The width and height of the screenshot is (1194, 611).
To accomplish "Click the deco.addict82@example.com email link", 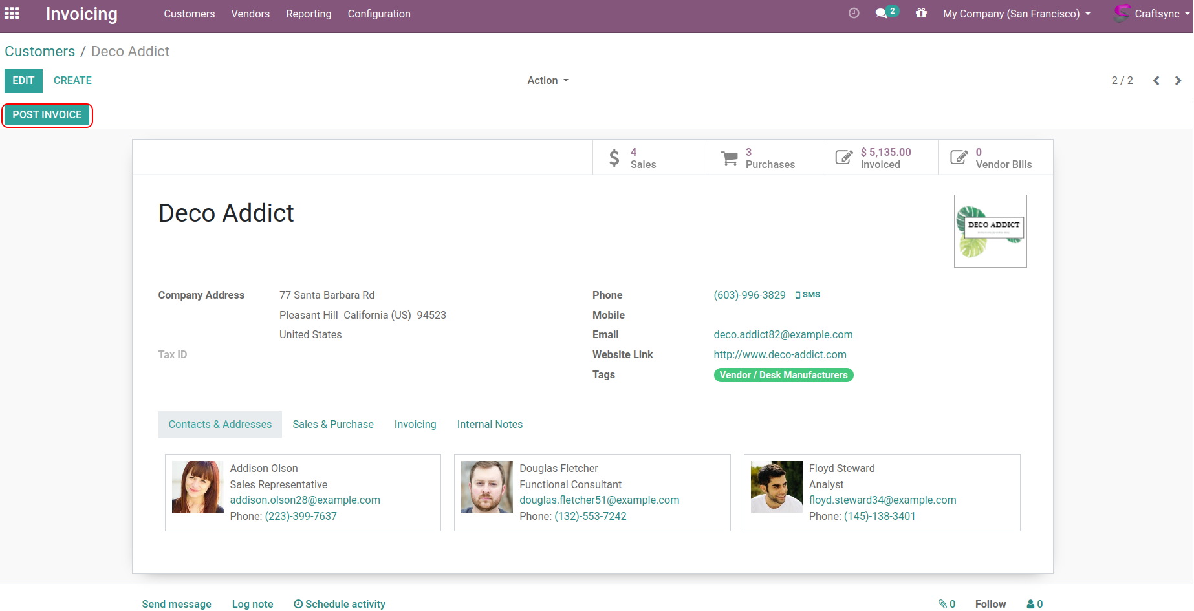I will pos(783,335).
